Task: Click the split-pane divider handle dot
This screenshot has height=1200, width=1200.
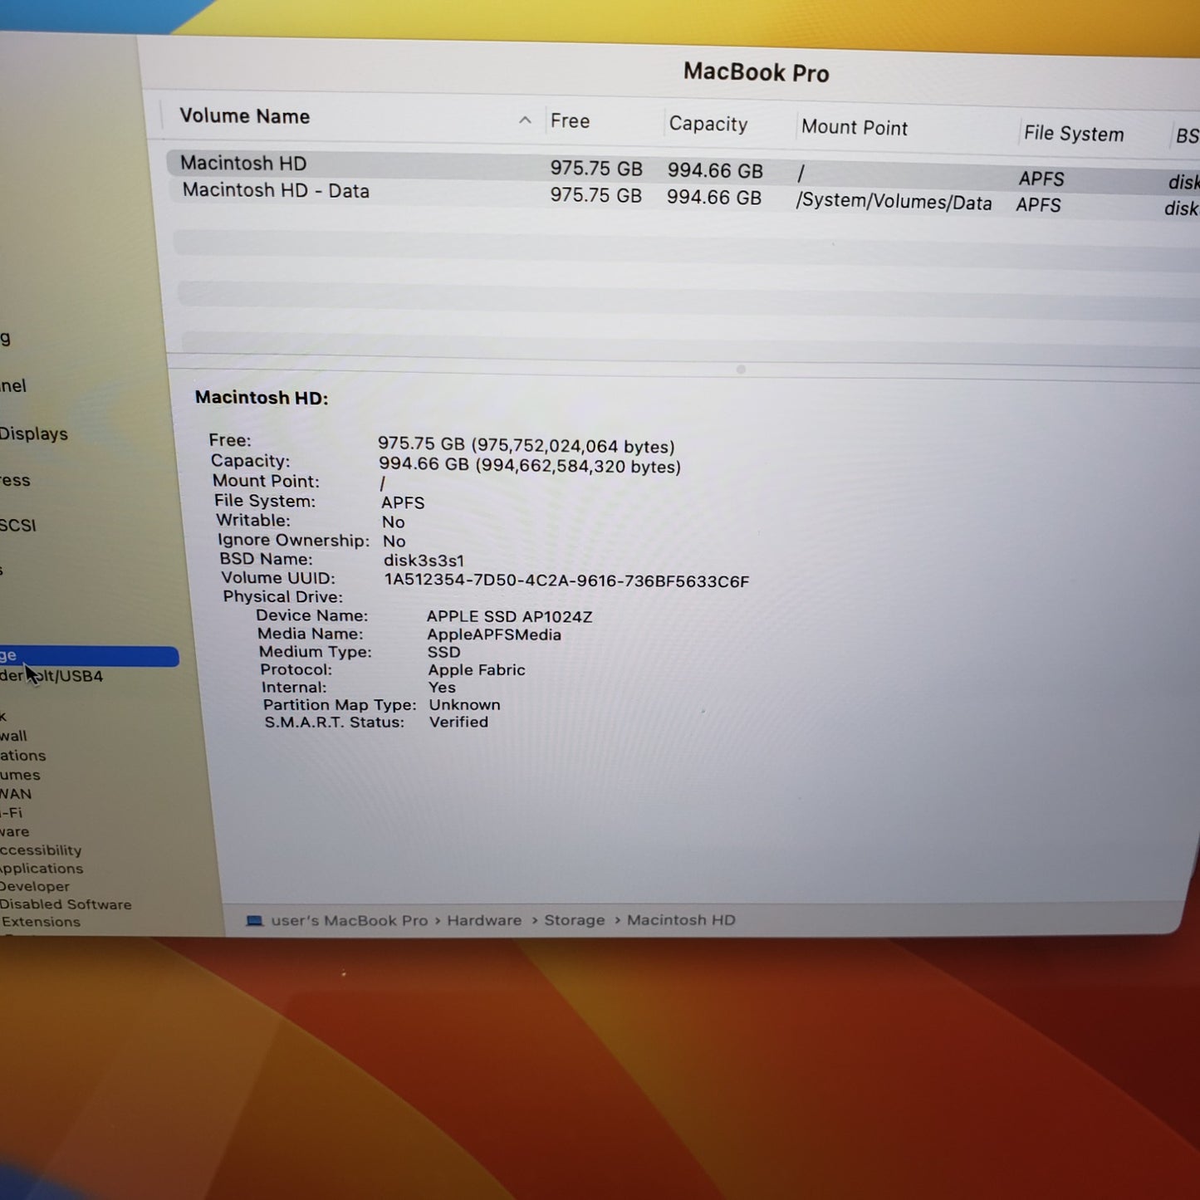Action: (741, 370)
